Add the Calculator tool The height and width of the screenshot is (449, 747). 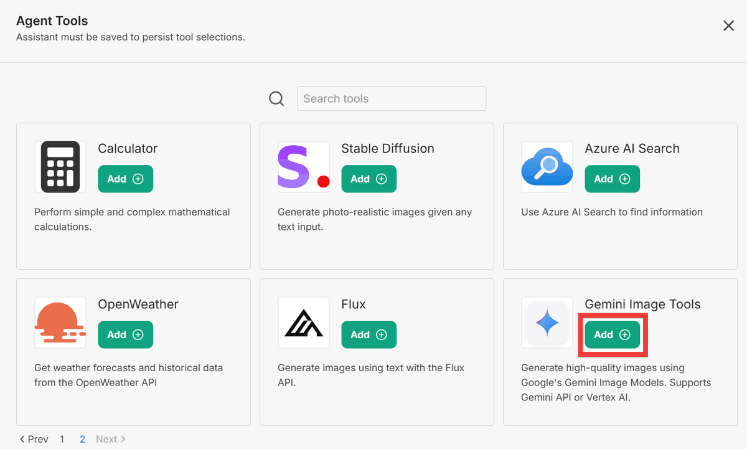[x=125, y=179]
